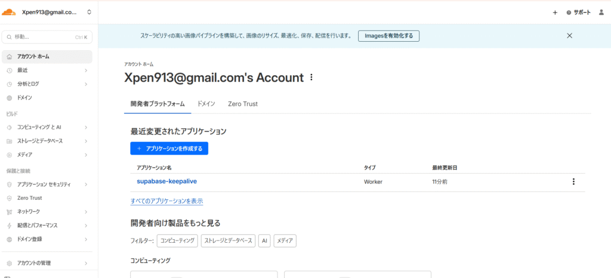Toggle the コンピューティング filter chip
The image size is (611, 278).
[177, 241]
